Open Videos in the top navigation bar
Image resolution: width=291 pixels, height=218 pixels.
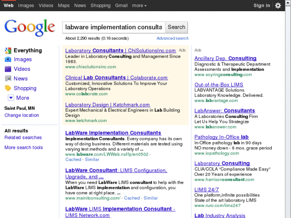tap(46, 6)
